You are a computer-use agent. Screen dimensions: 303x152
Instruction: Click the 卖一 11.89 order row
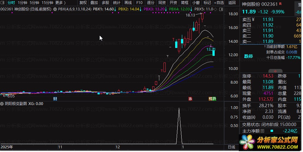[271, 42]
